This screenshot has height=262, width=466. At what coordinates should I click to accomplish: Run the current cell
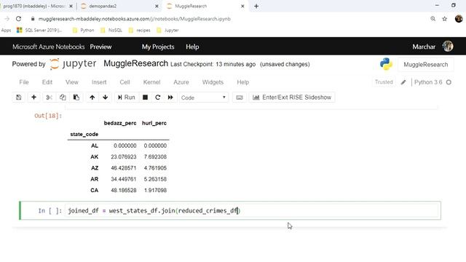127,98
